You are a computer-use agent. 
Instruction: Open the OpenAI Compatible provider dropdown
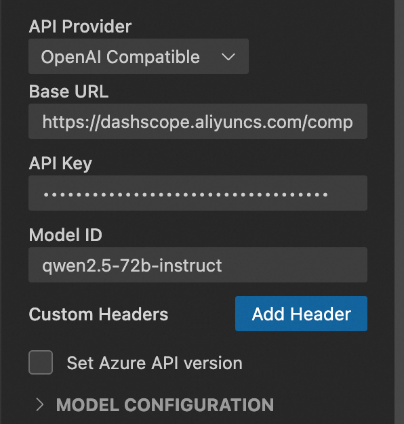138,56
